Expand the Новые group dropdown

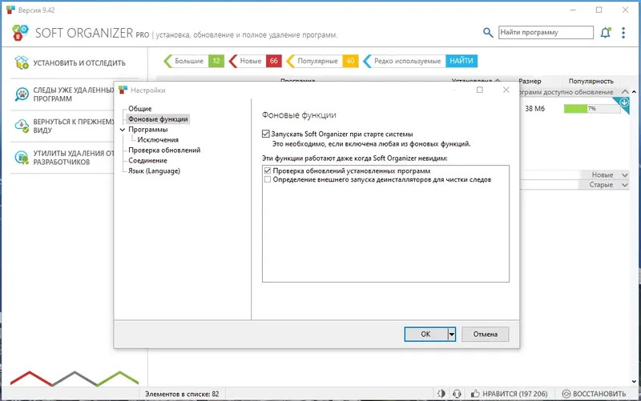tap(625, 174)
